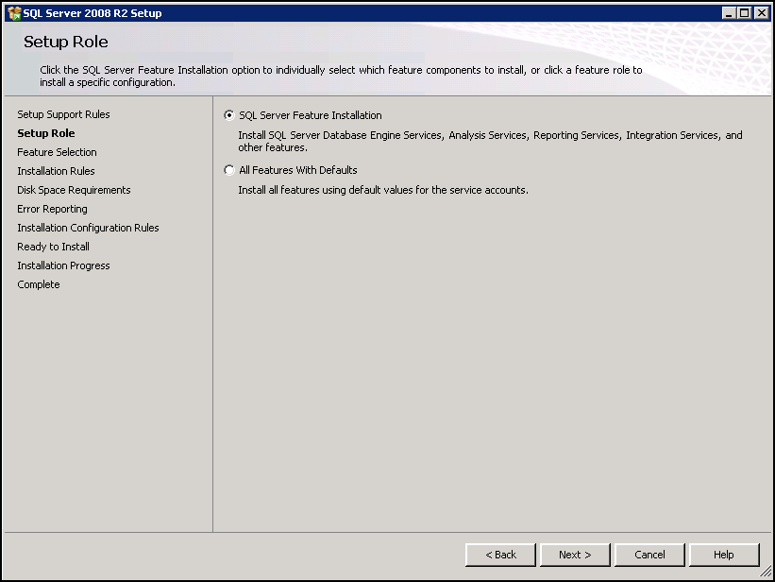Select Installation Rules from the step list

pyautogui.click(x=56, y=171)
